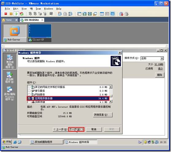
Task: Click the 上一步 Back button
Action: pyautogui.click(x=60, y=129)
